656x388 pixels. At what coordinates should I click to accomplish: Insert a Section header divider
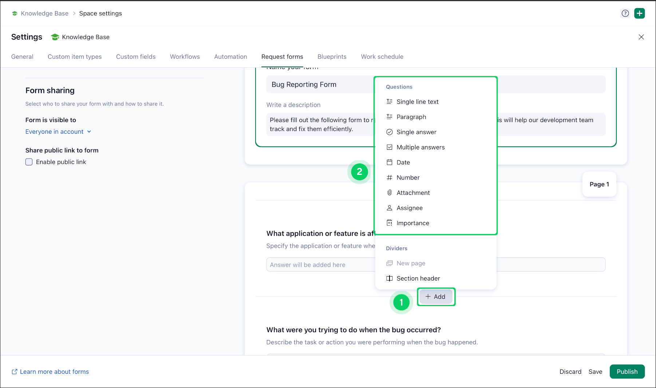coord(418,278)
